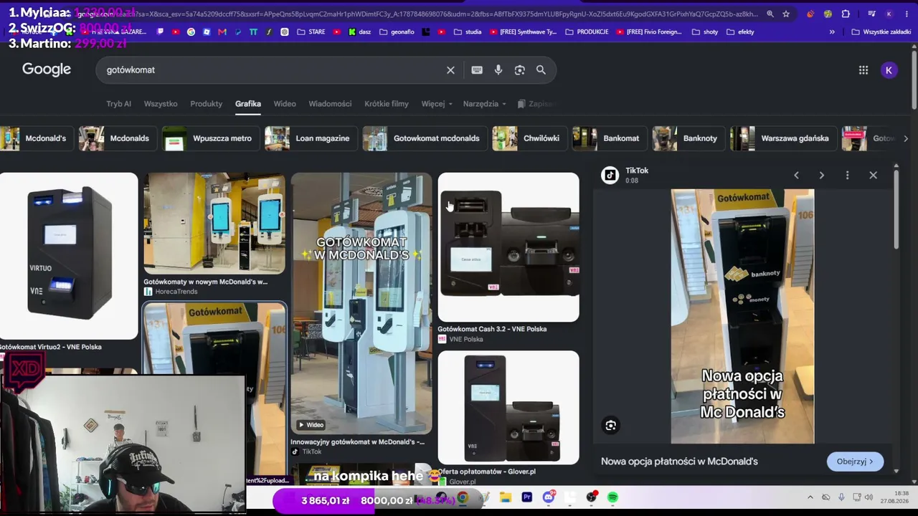This screenshot has width=918, height=516.
Task: Submit search with the magnifier icon
Action: (x=541, y=70)
